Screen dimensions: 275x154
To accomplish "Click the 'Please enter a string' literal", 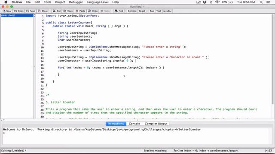I will click(x=162, y=47).
